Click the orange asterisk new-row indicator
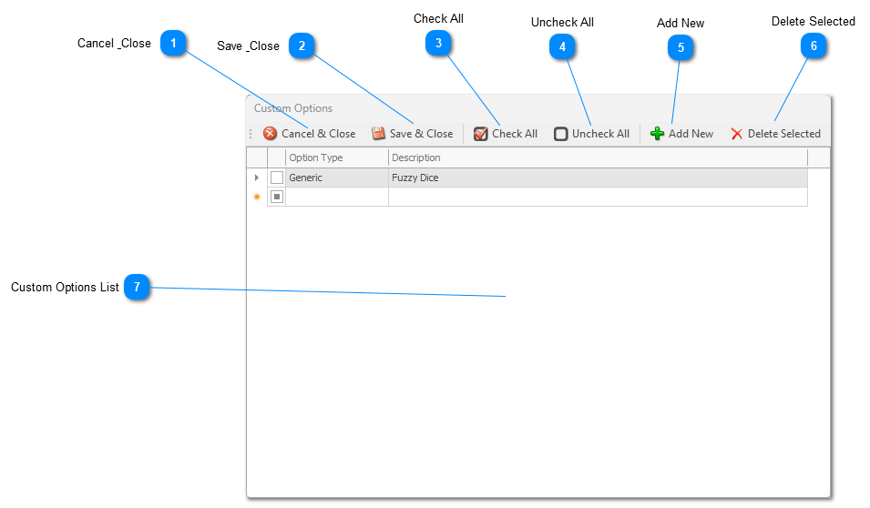870x508 pixels. coord(257,197)
